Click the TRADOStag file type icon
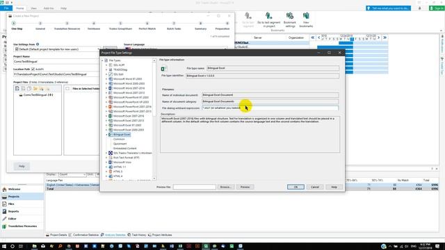Image resolution: width=445 pixels, height=250 pixels. [x=111, y=69]
